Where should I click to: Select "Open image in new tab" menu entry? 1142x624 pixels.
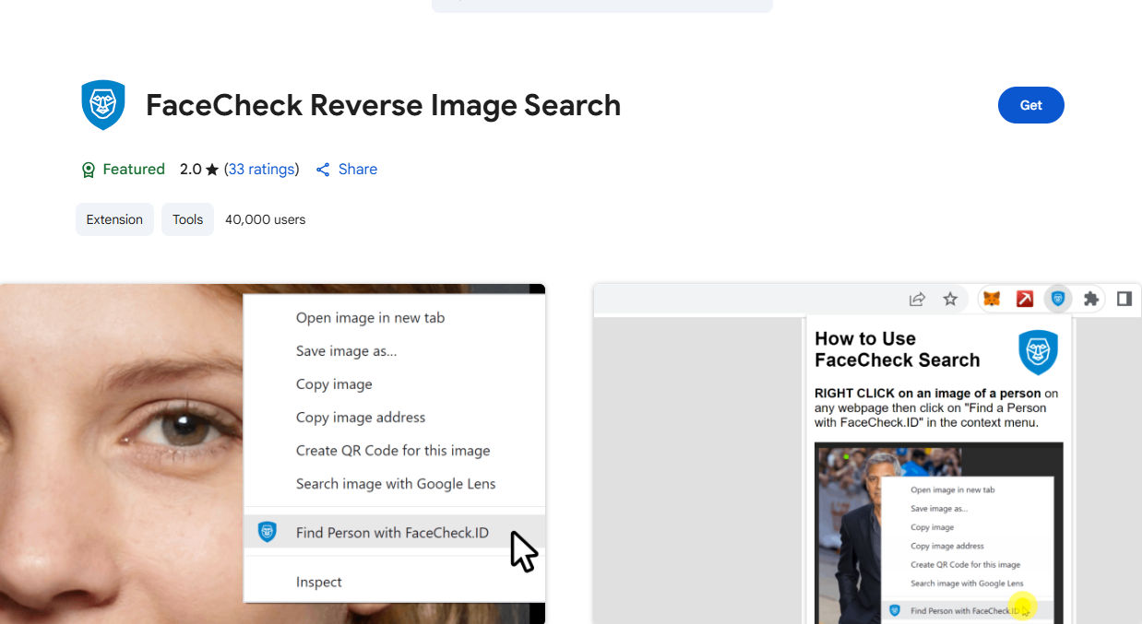[370, 318]
